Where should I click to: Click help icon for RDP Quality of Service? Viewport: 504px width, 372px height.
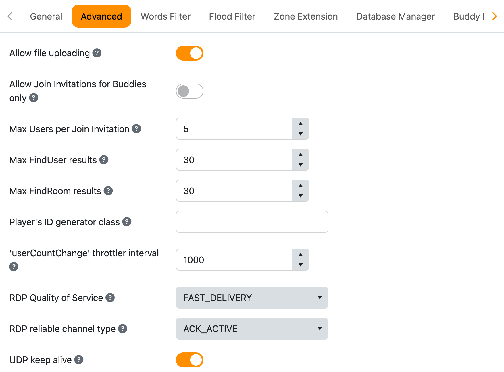tap(110, 298)
